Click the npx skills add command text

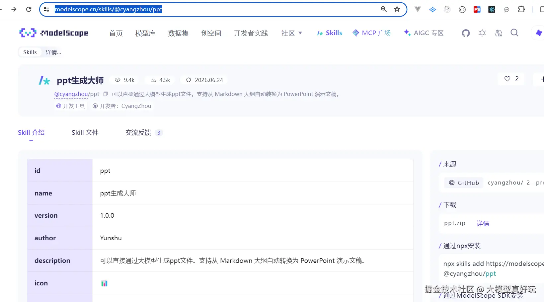(494, 268)
